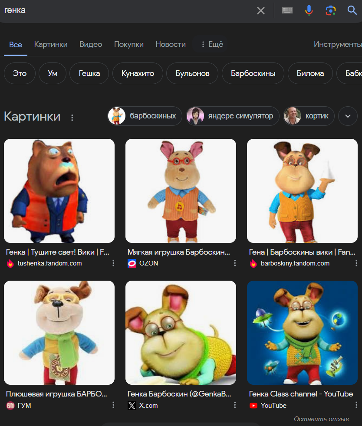Click the 'barboskiny.fandom.com' source text
362x426 pixels.
pos(295,263)
